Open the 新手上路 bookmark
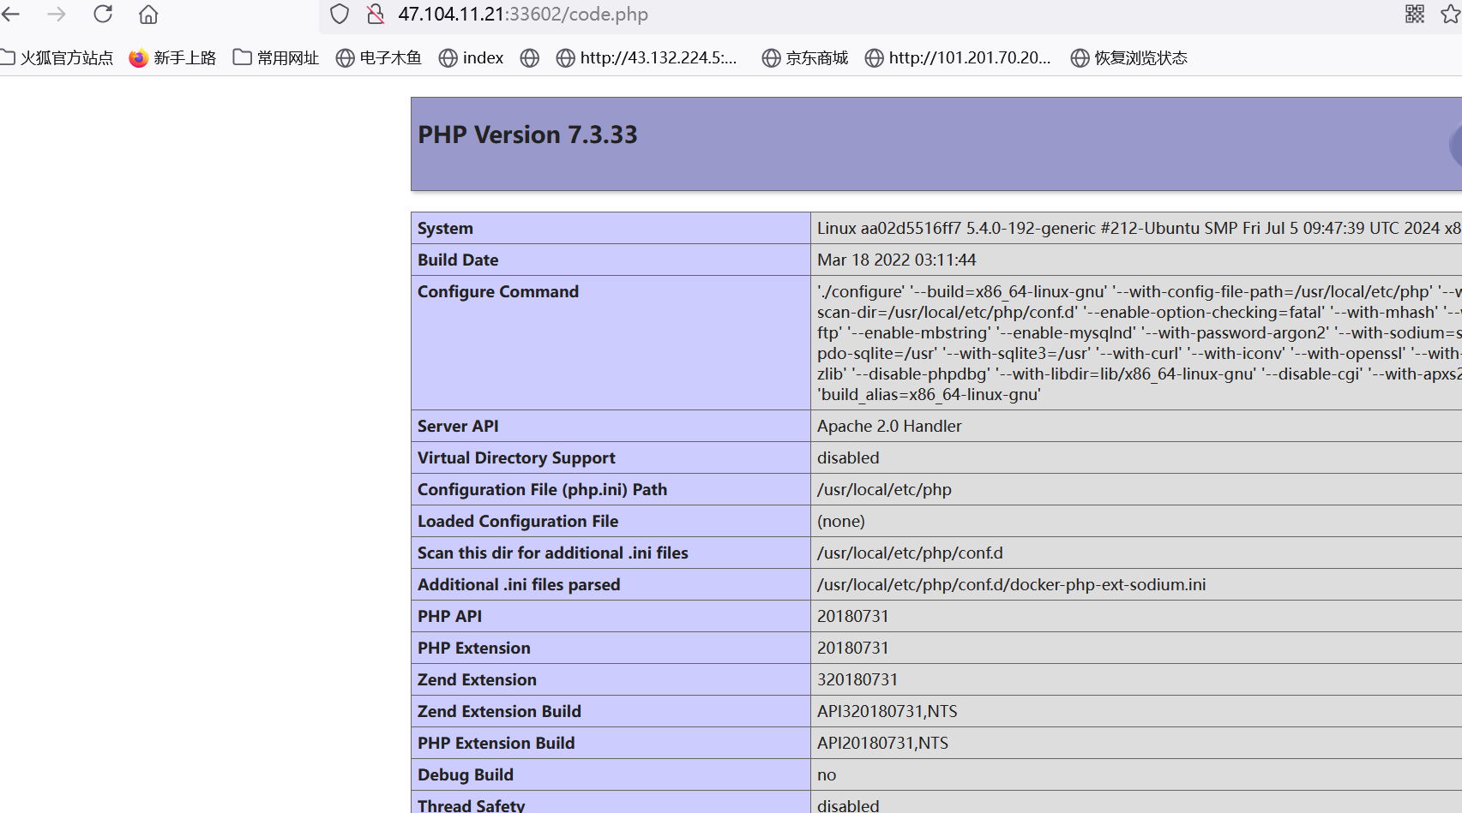This screenshot has width=1462, height=813. tap(172, 57)
